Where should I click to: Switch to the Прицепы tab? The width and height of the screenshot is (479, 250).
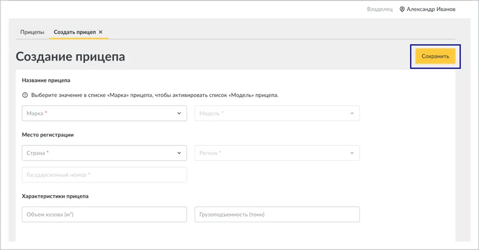click(x=32, y=32)
